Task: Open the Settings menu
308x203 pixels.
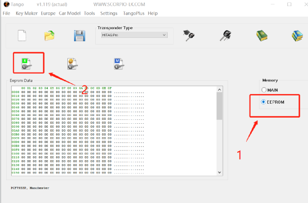Action: click(109, 13)
